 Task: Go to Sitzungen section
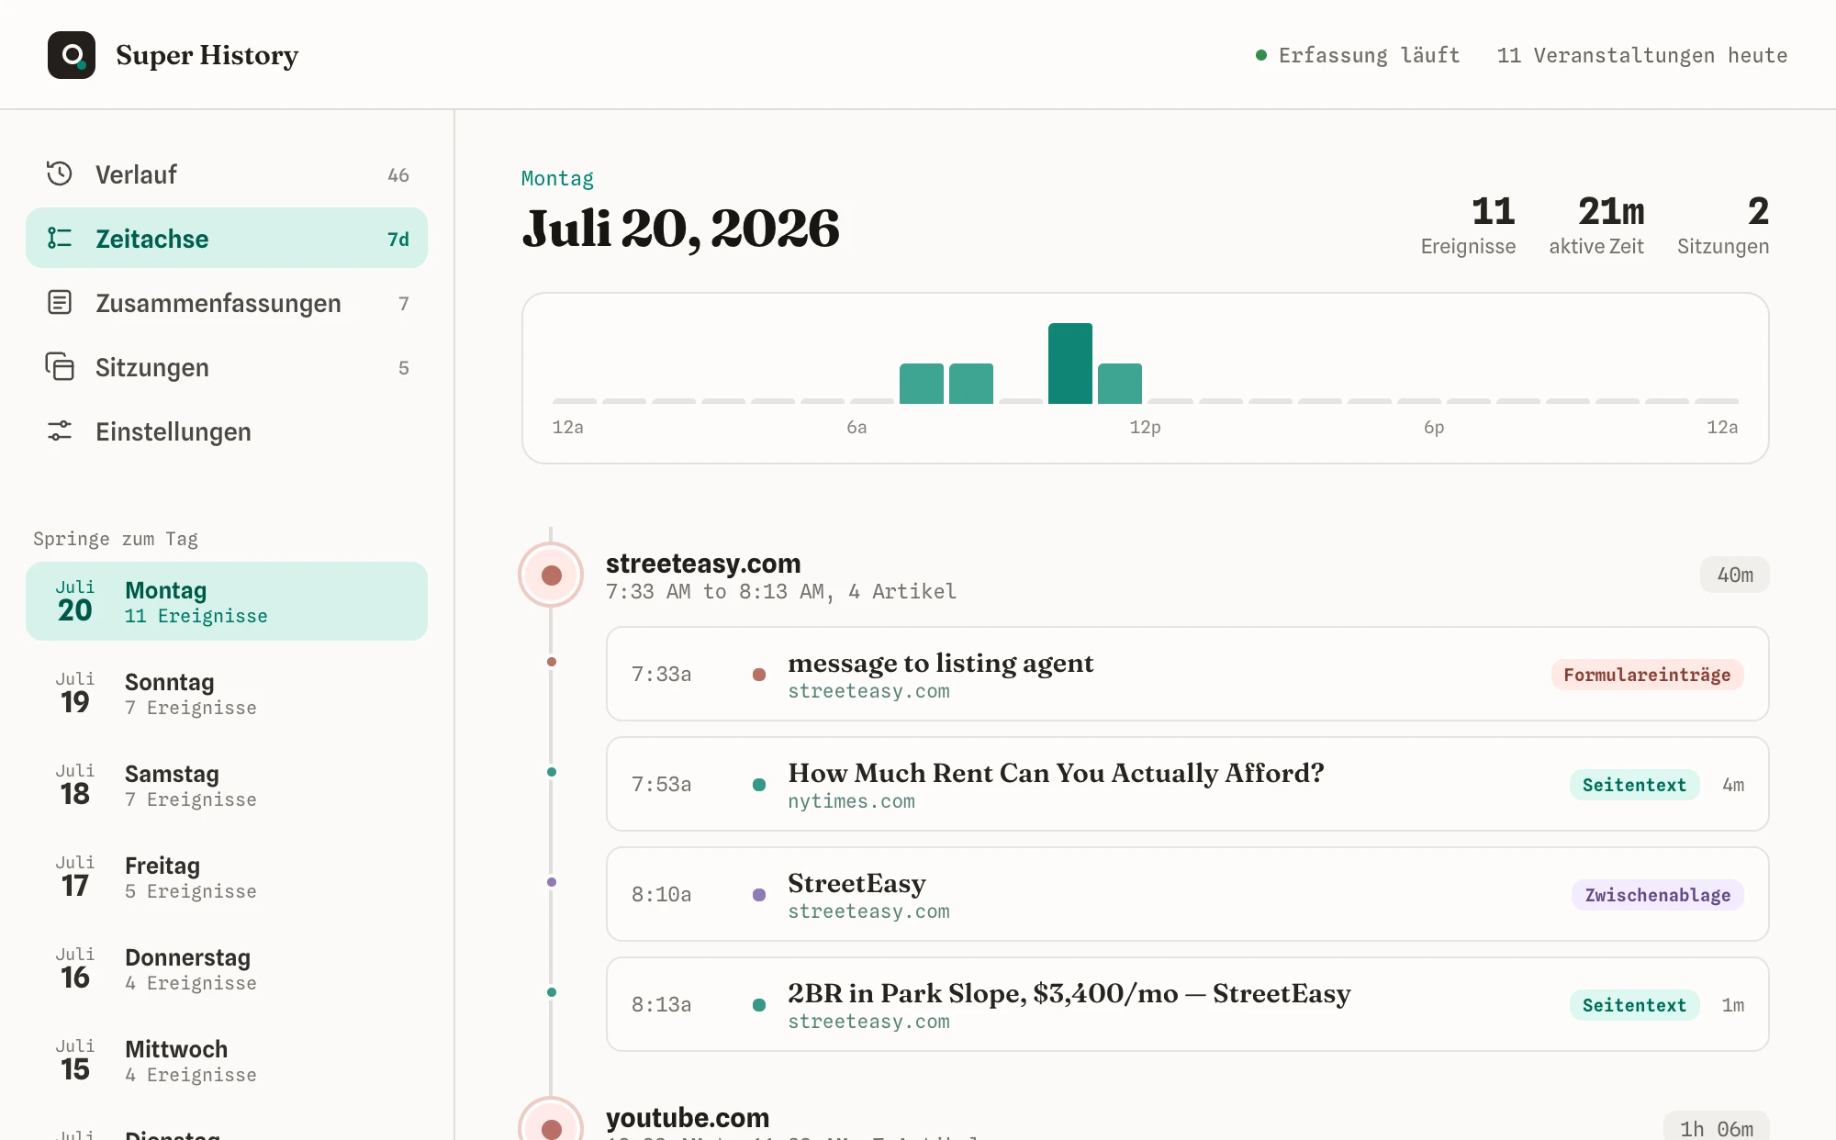coord(227,366)
